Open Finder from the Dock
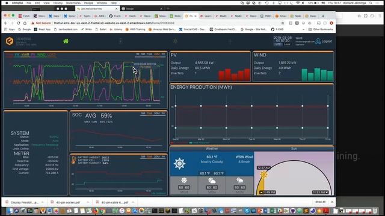The width and height of the screenshot is (385, 216). [x=10, y=211]
